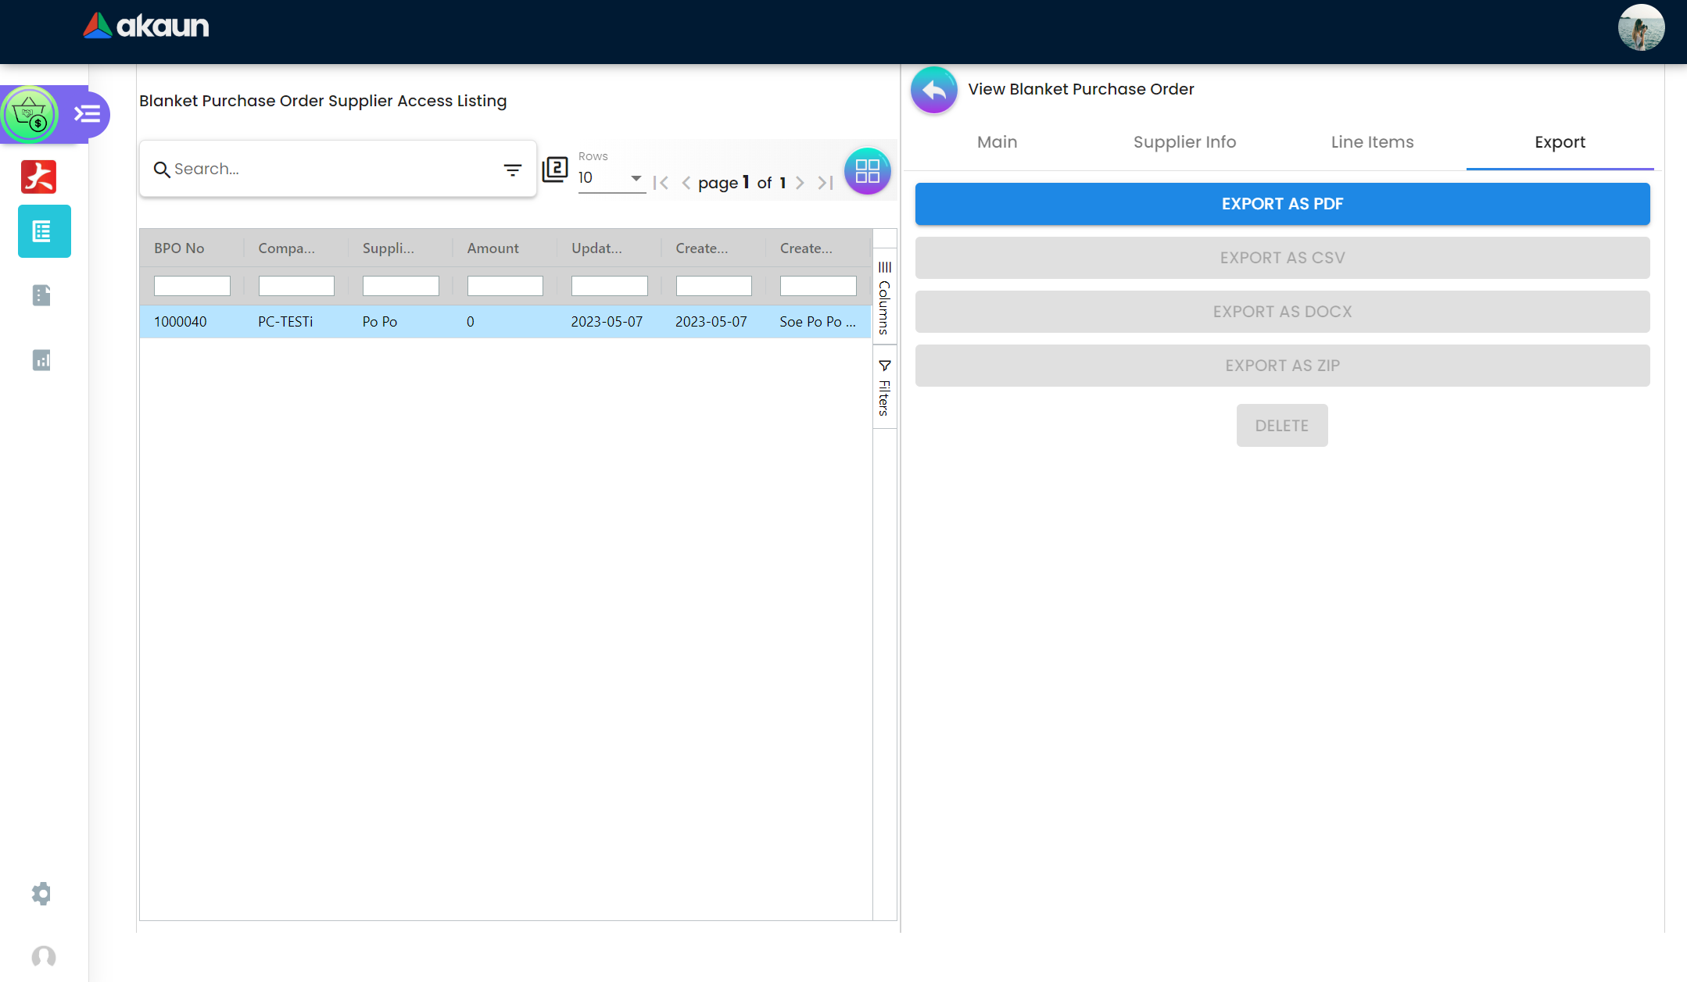
Task: Toggle the Filters side panel
Action: pos(884,387)
